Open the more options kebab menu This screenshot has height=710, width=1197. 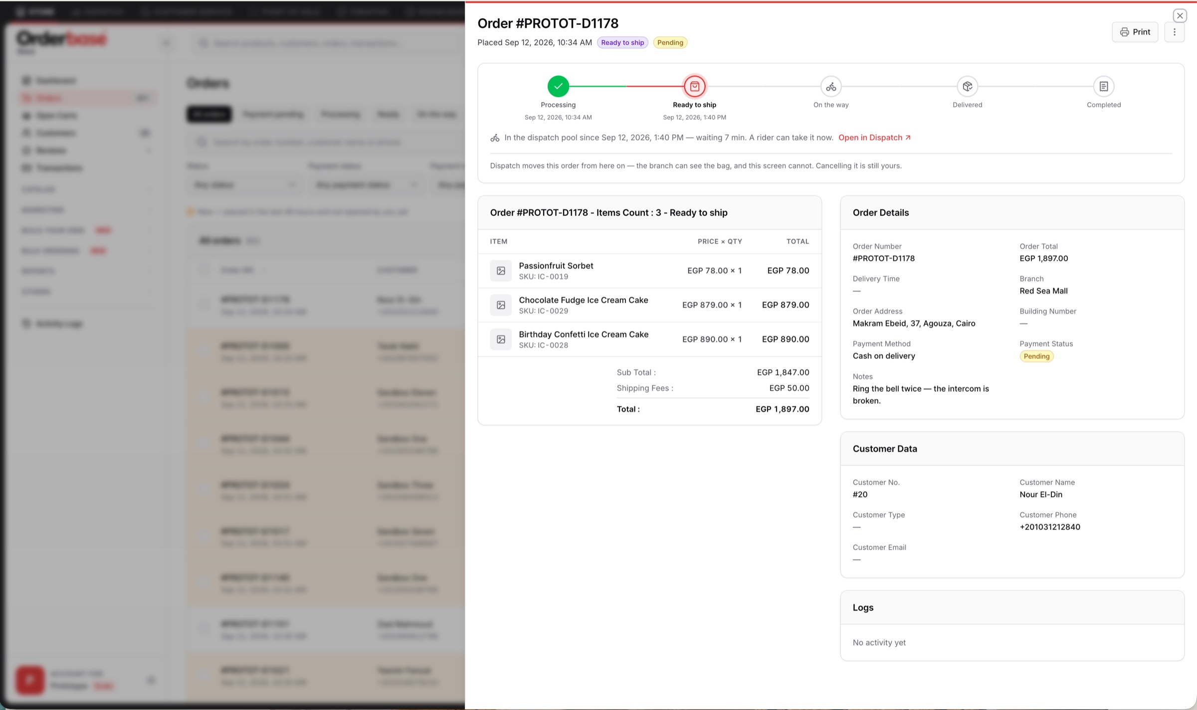pyautogui.click(x=1174, y=32)
